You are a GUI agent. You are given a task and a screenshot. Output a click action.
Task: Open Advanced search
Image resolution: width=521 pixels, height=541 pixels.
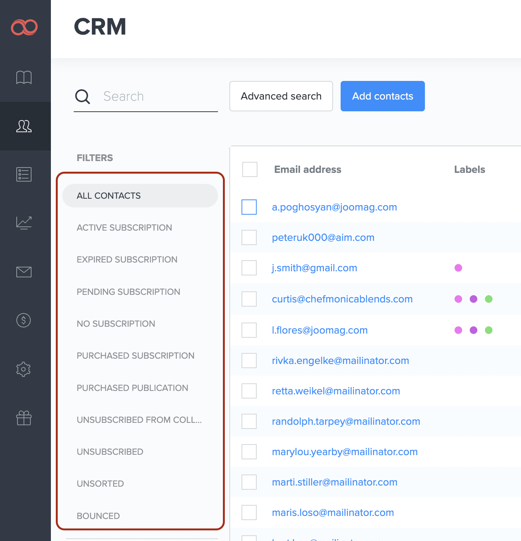pyautogui.click(x=281, y=96)
